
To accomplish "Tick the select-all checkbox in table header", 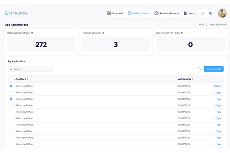I will (11, 79).
